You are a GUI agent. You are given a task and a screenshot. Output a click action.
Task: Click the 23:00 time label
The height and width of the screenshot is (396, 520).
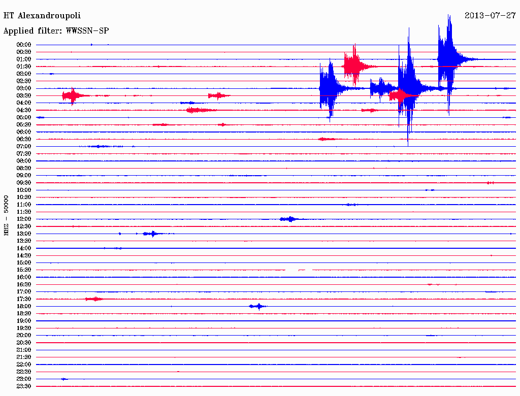[24, 379]
